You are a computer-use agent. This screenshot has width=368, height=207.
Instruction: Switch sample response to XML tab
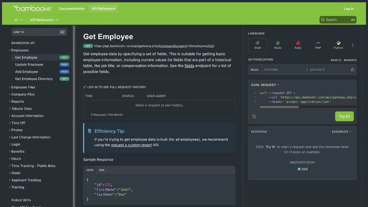tap(101, 170)
